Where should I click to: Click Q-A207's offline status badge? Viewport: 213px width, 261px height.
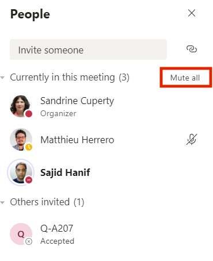click(29, 241)
